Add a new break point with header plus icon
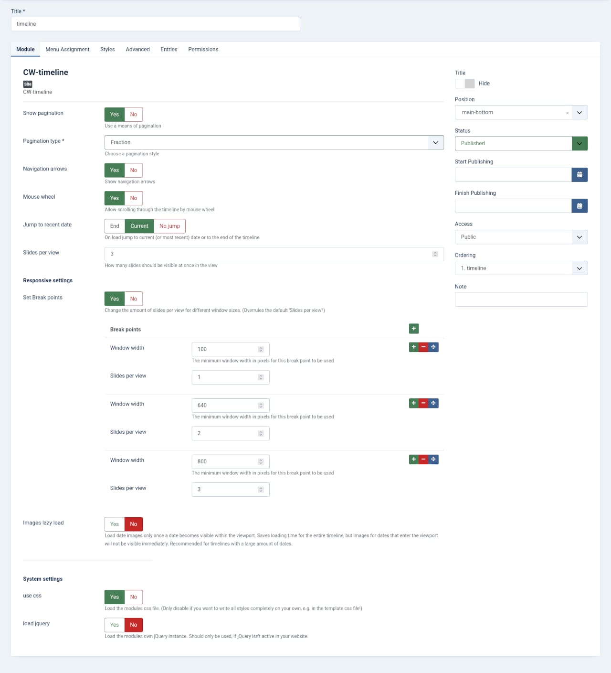611x673 pixels. (414, 329)
